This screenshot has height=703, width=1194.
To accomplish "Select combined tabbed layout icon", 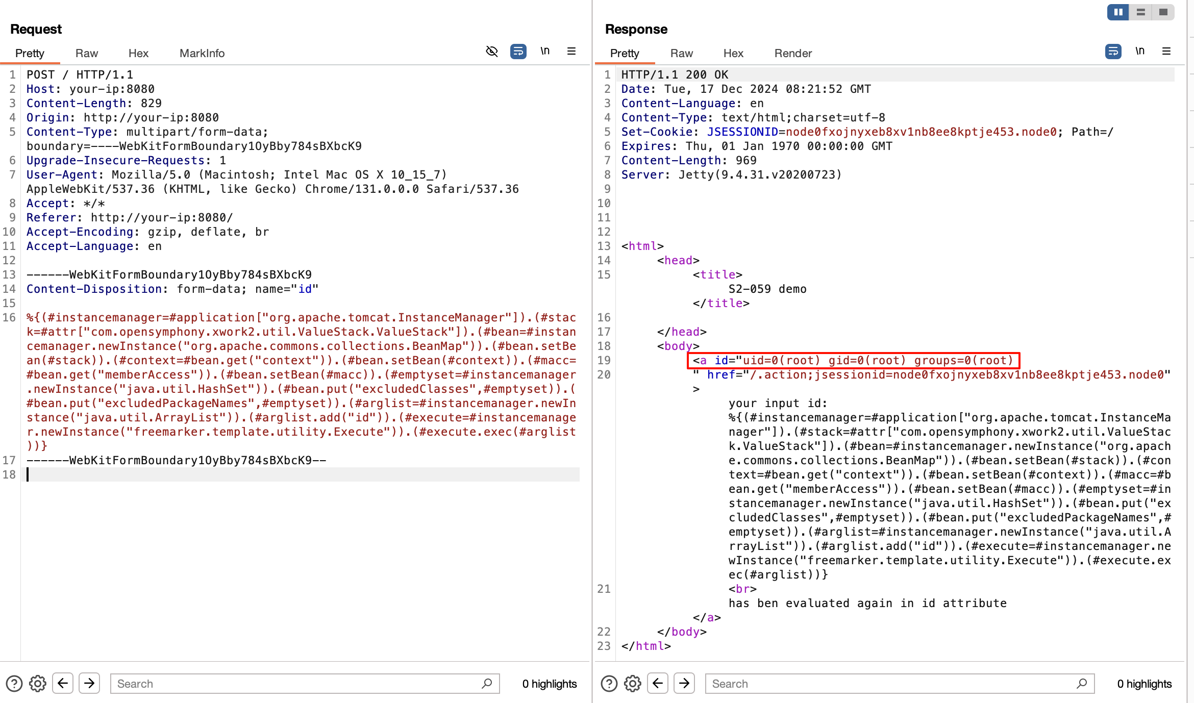I will (1163, 12).
